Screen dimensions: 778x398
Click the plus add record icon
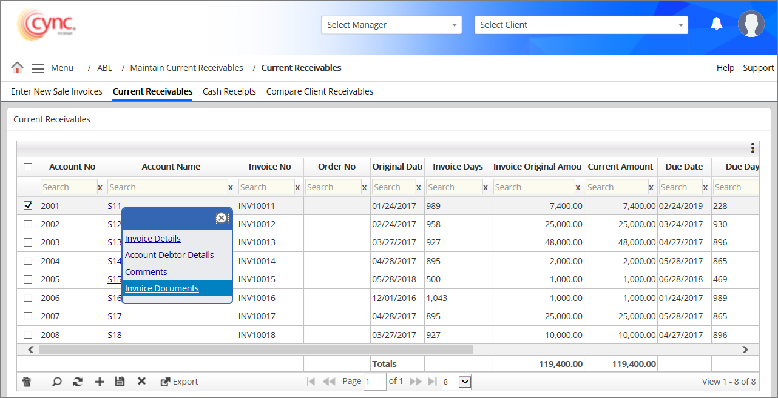[100, 382]
